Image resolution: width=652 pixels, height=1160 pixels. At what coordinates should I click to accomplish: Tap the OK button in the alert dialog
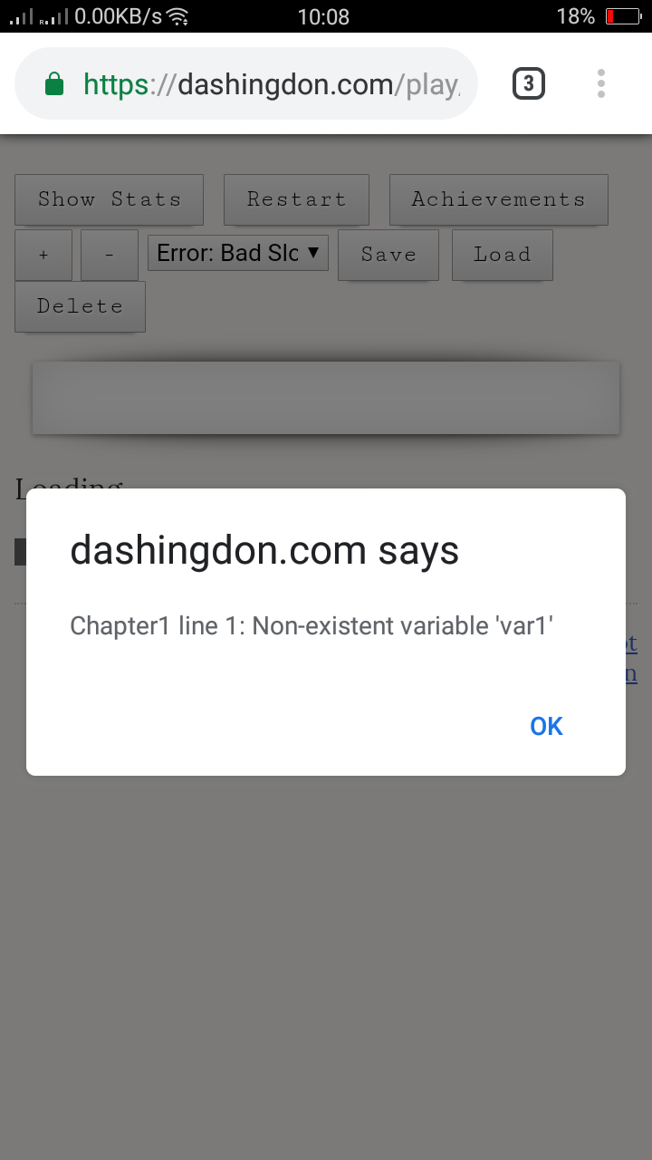[x=546, y=726]
